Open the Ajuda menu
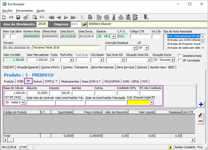 tap(41, 11)
